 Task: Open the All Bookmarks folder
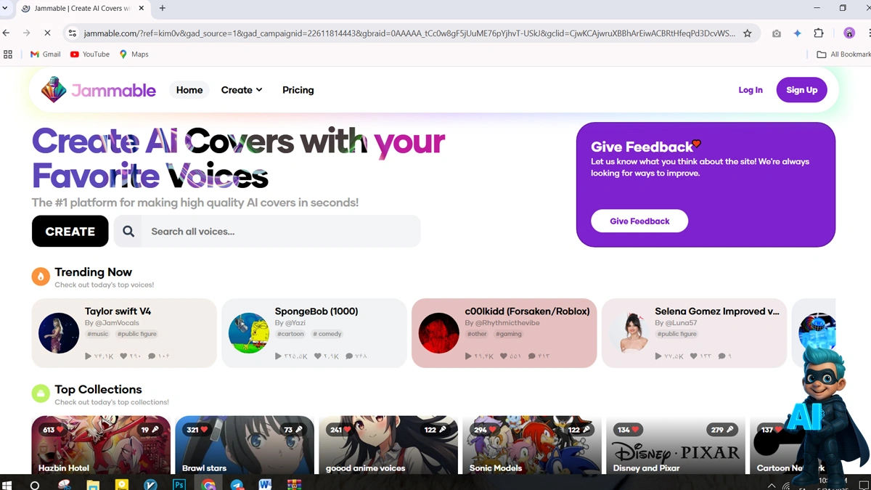tap(843, 54)
